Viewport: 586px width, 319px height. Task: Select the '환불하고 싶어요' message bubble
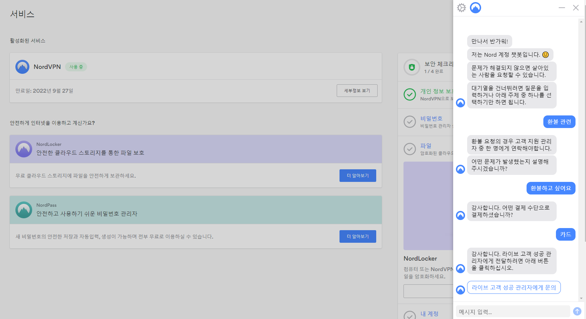551,188
